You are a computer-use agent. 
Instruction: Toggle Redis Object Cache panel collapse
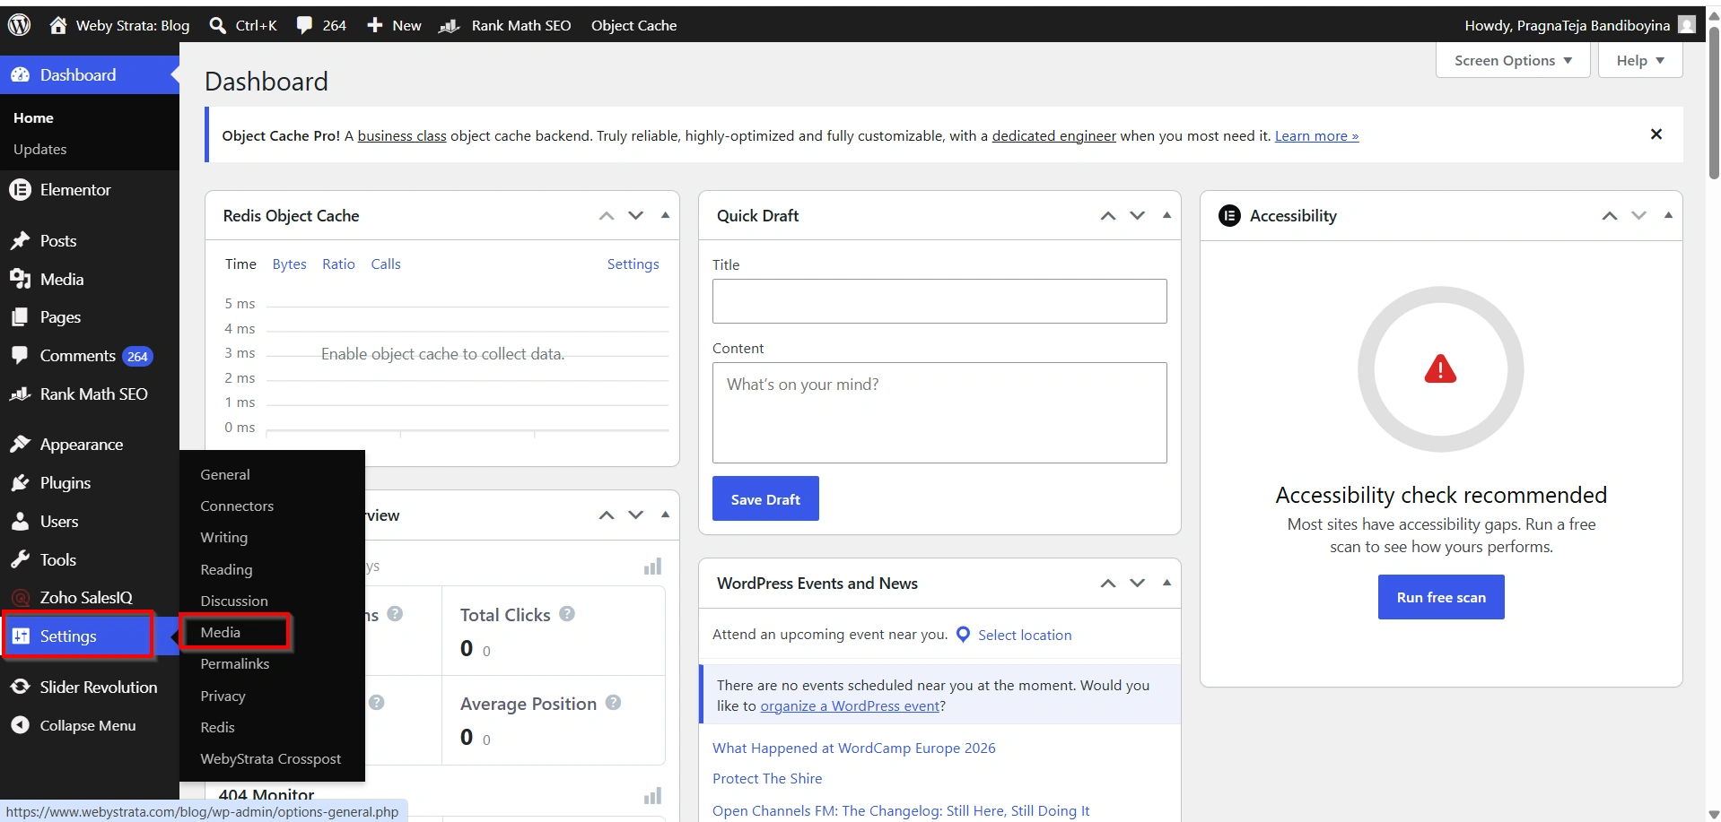[x=665, y=215]
